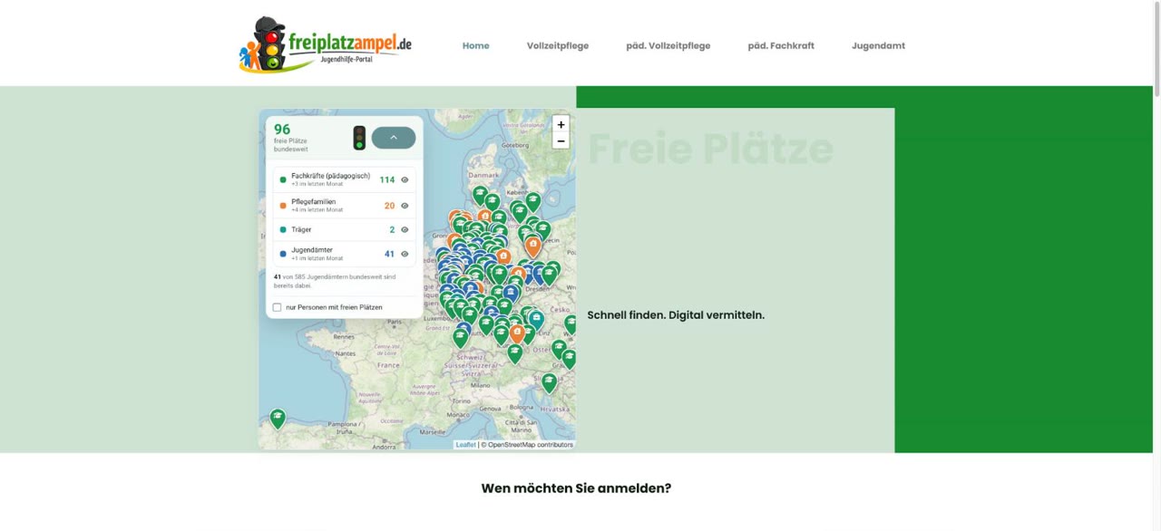Viewport: 1161px width, 531px height.
Task: Select the green marker above the Schweiz label
Action: tap(461, 338)
